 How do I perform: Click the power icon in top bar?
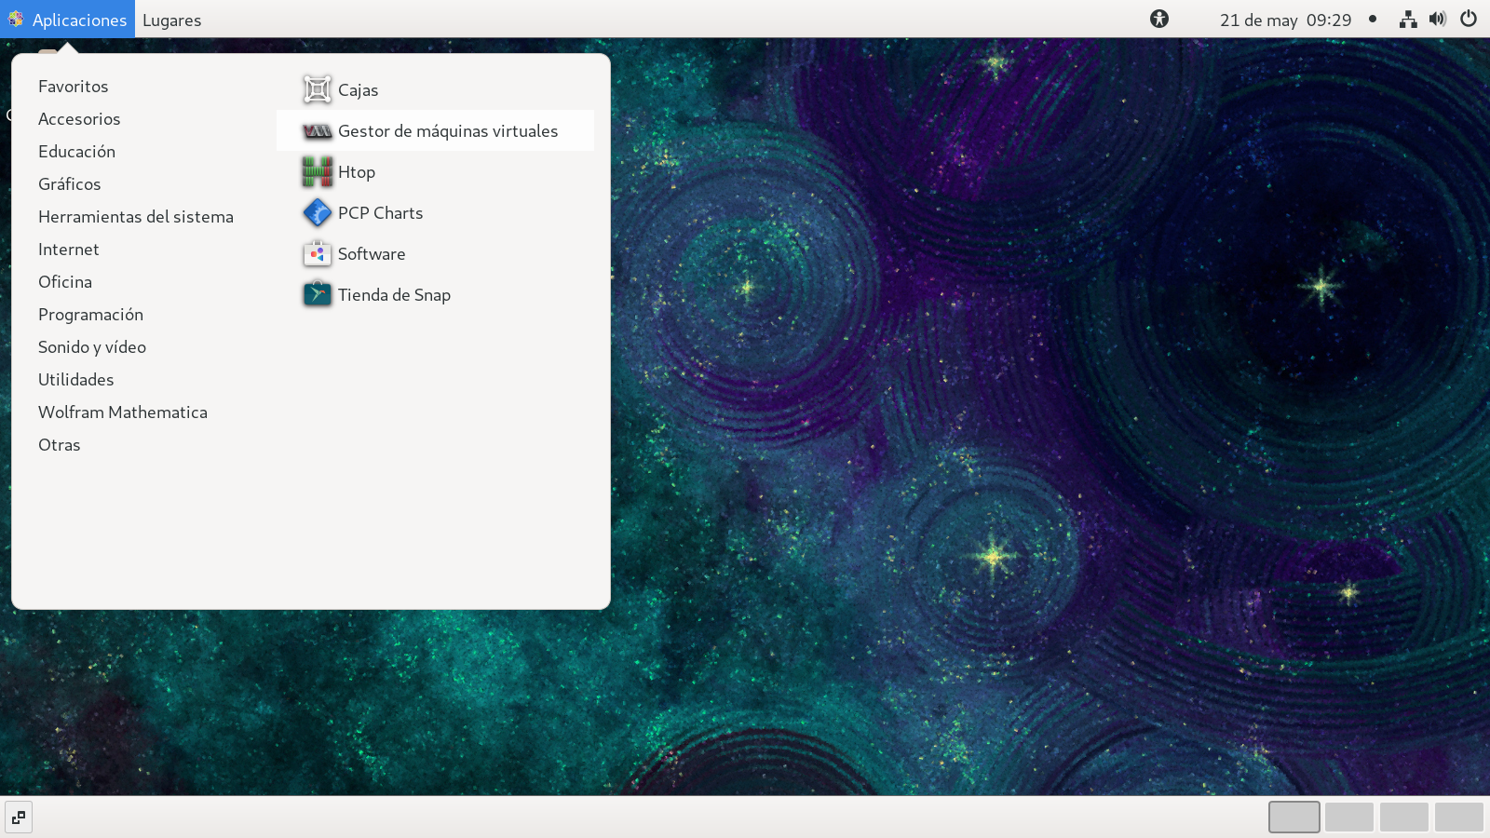click(1469, 19)
